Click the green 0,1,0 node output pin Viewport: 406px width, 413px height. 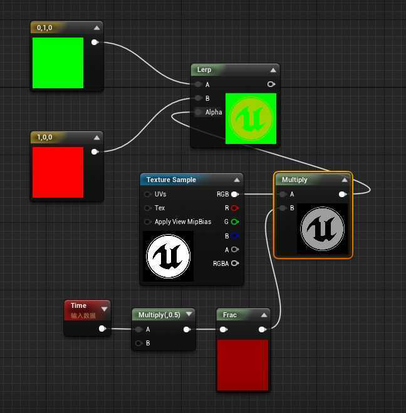[95, 42]
